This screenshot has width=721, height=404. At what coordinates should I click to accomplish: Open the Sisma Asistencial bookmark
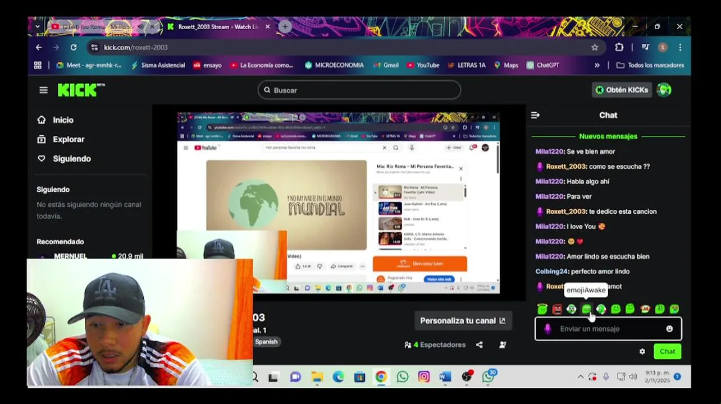coord(158,65)
